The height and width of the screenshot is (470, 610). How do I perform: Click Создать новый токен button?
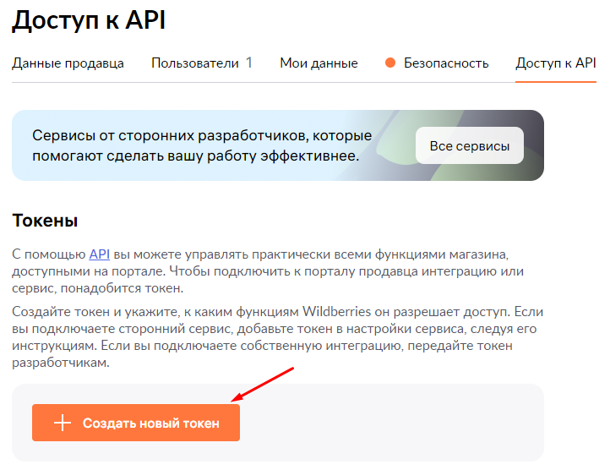point(136,423)
